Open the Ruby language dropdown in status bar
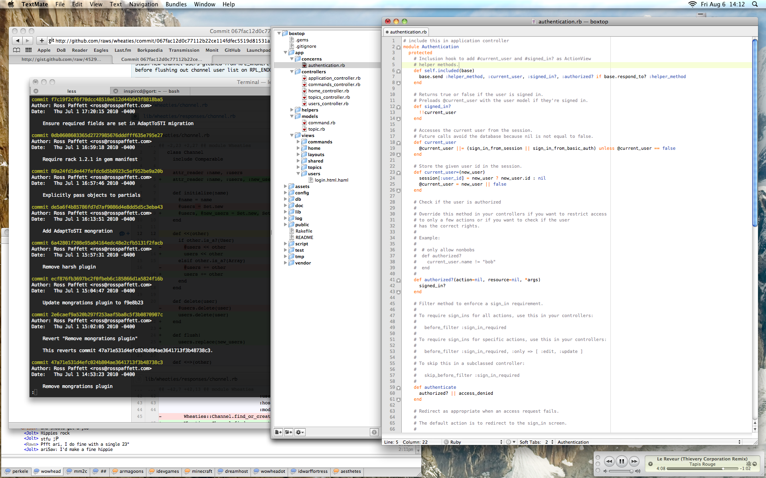The width and height of the screenshot is (766, 478). pyautogui.click(x=473, y=442)
